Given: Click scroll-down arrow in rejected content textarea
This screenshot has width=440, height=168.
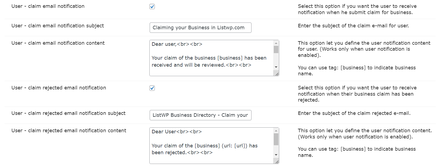Looking at the screenshot, I should coord(276,155).
